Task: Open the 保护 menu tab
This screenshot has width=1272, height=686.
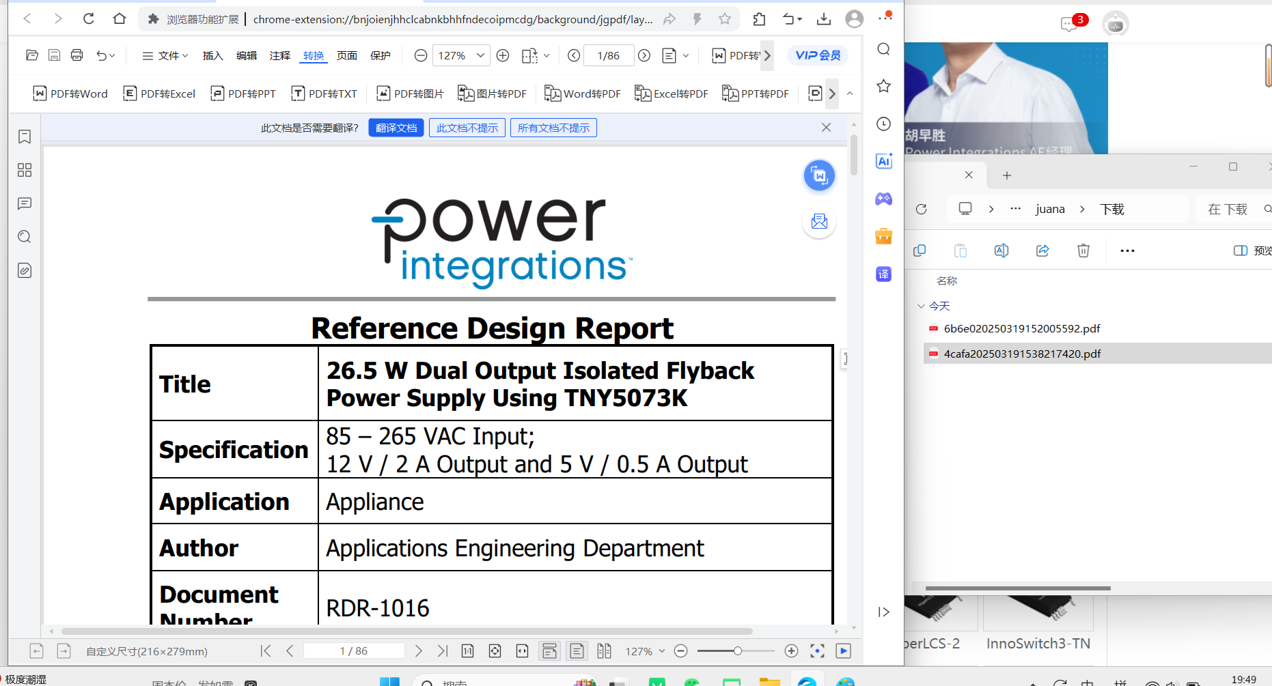Action: tap(381, 55)
